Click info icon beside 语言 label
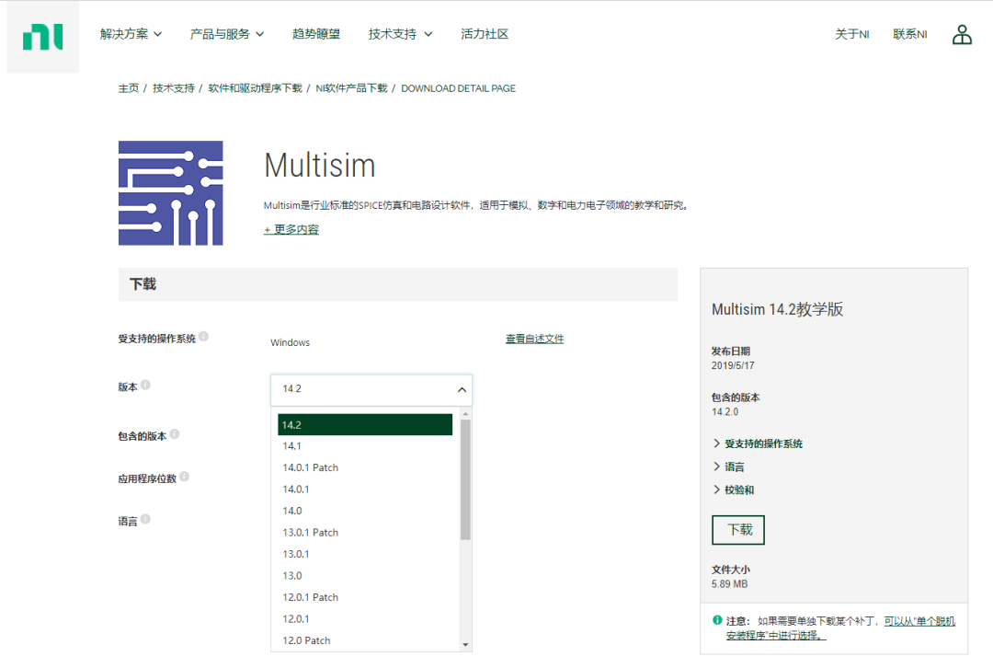 pos(145,519)
